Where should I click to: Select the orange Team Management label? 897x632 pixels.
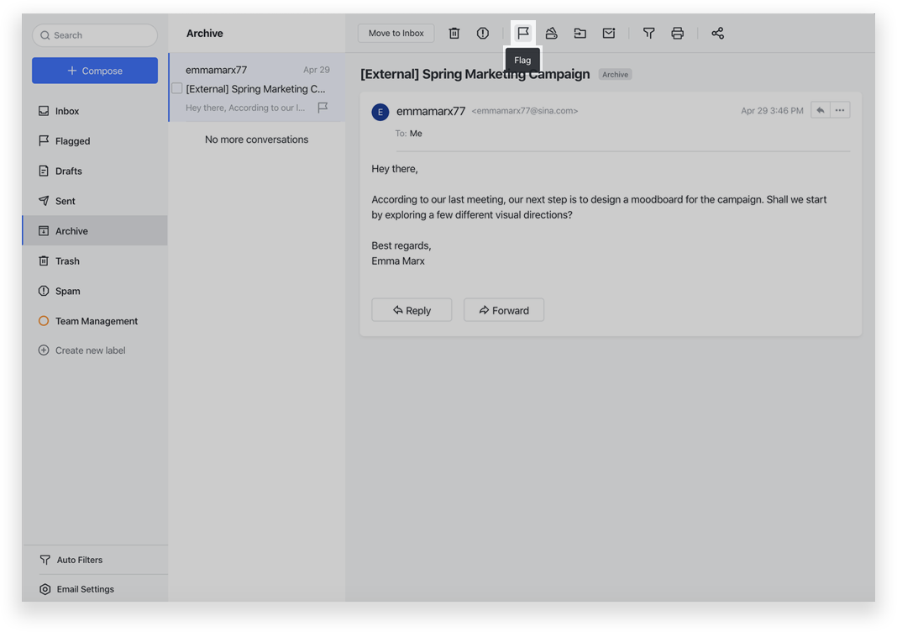96,321
